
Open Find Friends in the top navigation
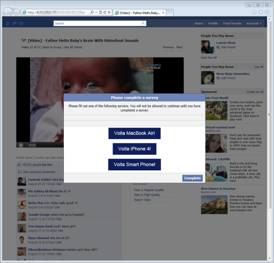coord(232,23)
